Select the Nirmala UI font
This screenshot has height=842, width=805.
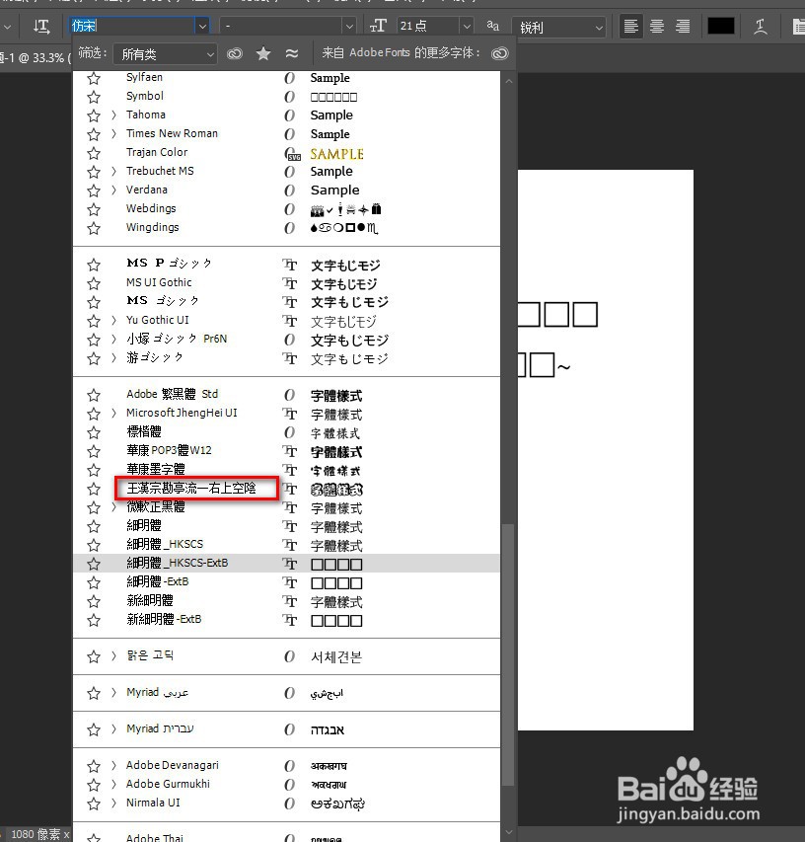coord(153,803)
